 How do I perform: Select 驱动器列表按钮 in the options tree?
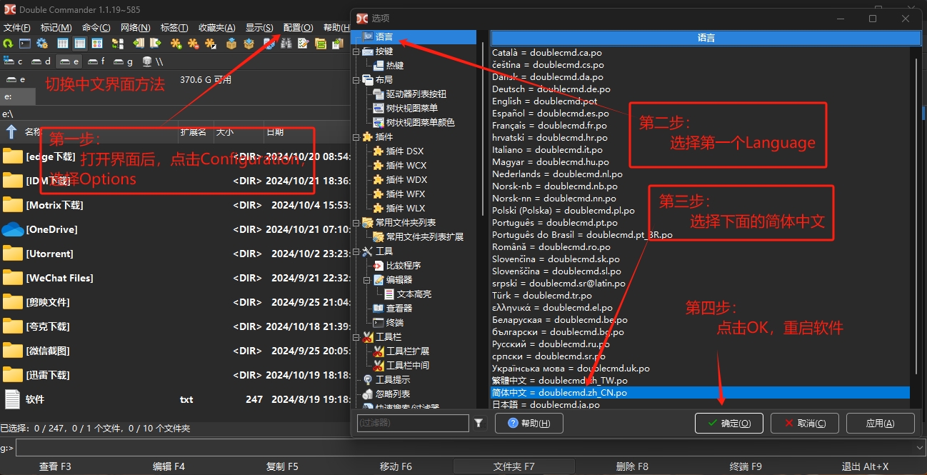(416, 94)
